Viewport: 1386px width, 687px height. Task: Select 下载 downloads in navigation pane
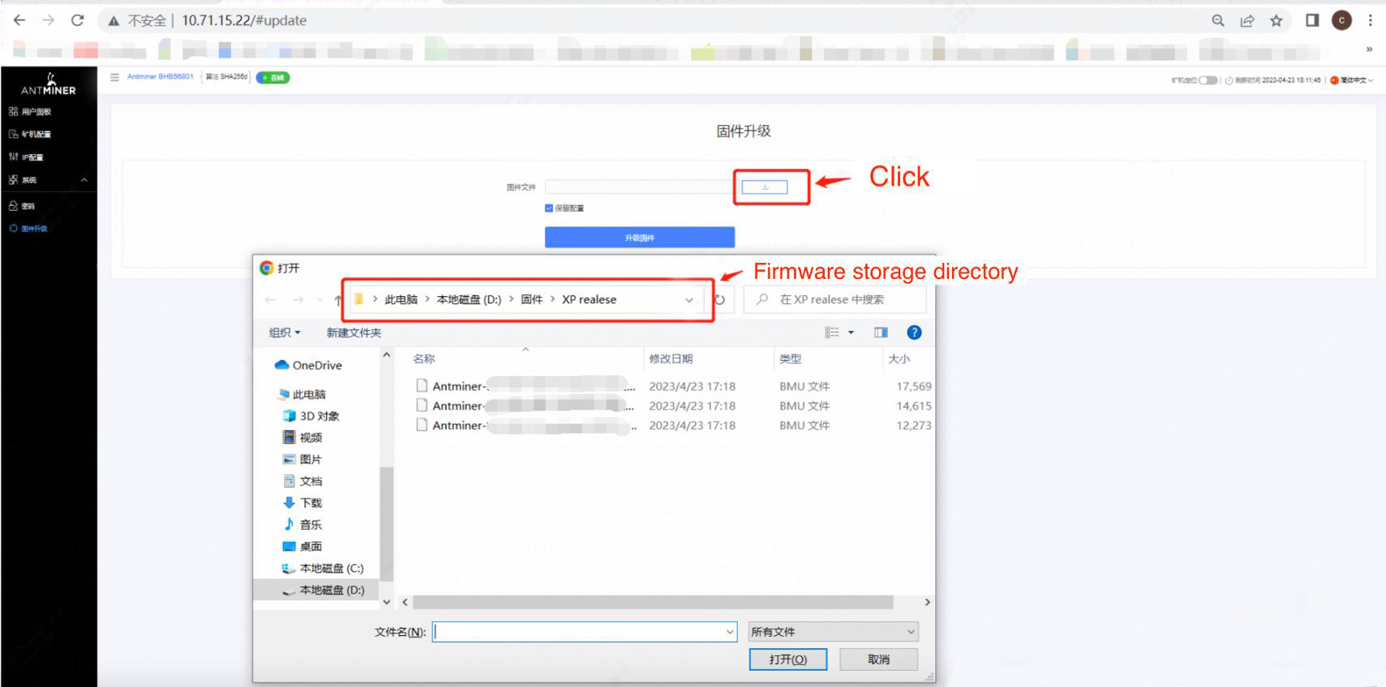point(303,503)
